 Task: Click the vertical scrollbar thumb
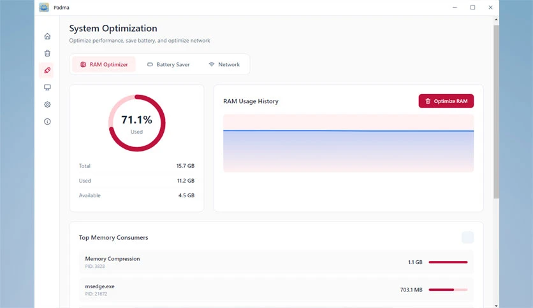[496, 112]
